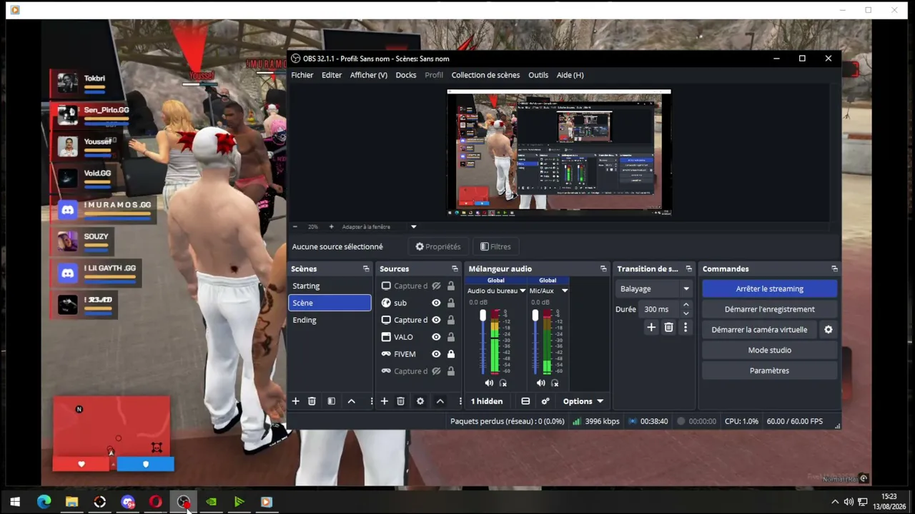Open the Afficher (V) menu
Image resolution: width=915 pixels, height=514 pixels.
369,75
